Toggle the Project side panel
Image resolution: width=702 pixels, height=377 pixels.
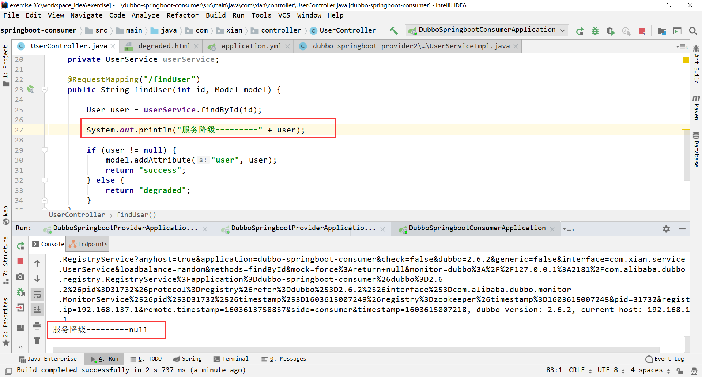point(5,66)
